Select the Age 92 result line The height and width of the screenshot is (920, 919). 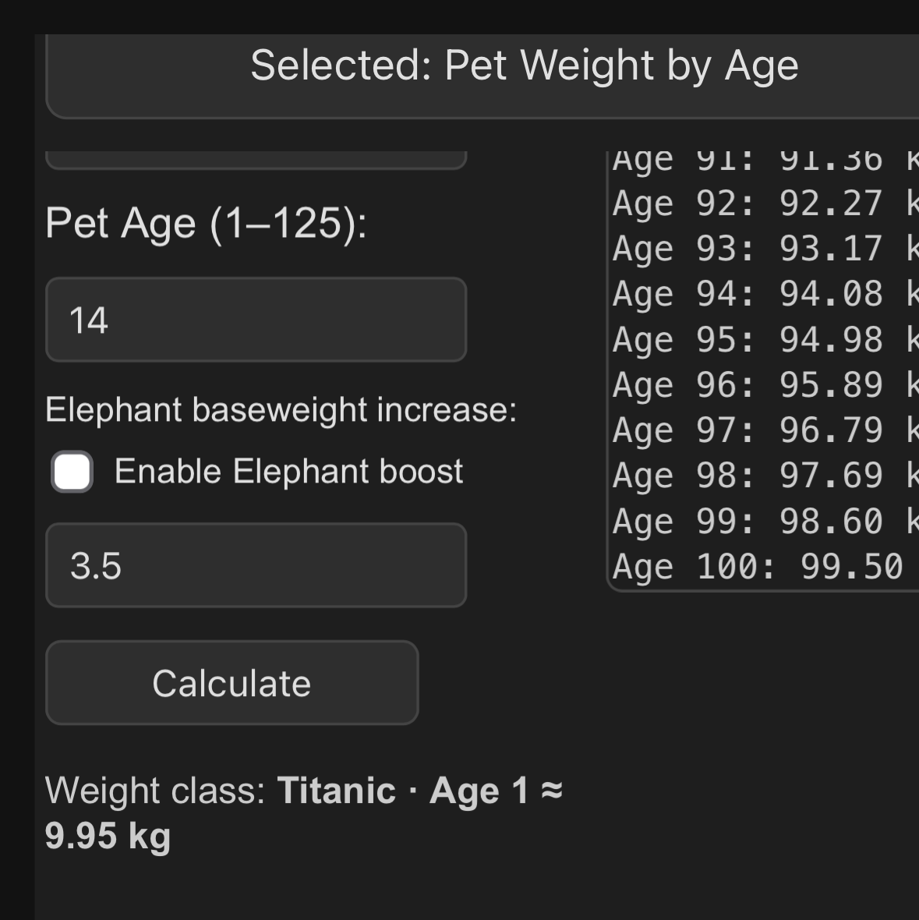764,203
